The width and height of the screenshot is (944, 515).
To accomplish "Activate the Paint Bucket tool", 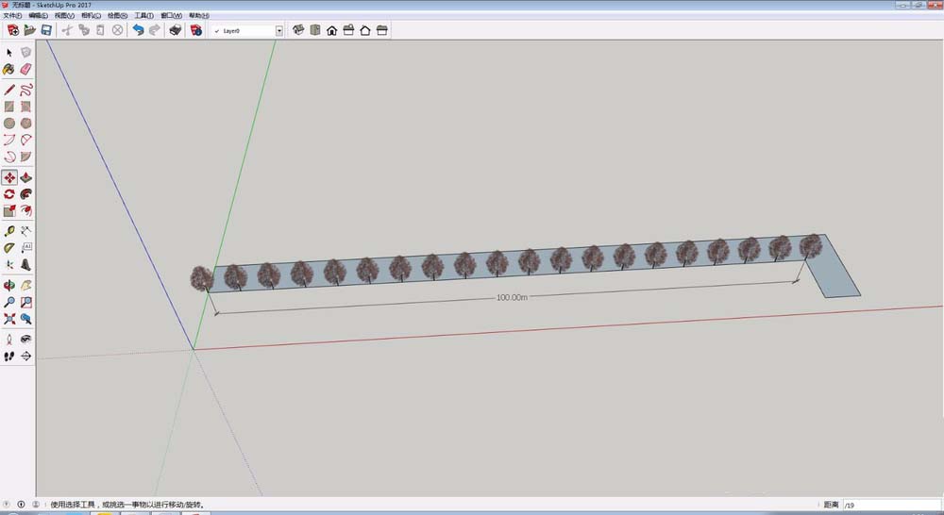I will pyautogui.click(x=9, y=69).
